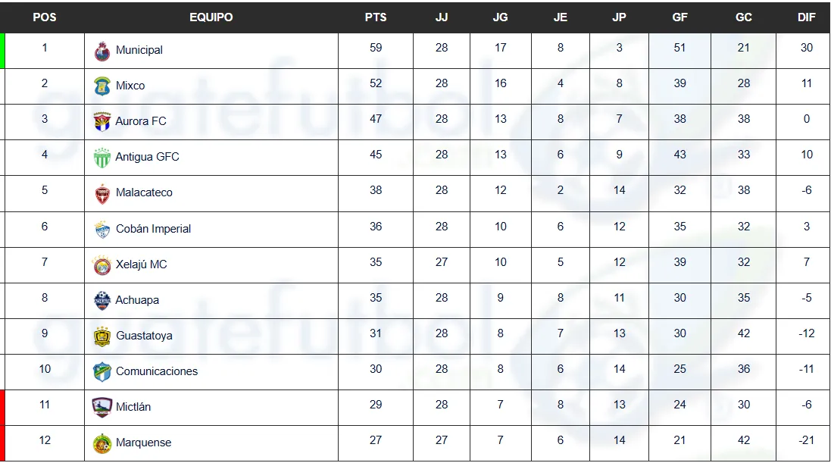Click the EQUIPO column header

(x=211, y=17)
